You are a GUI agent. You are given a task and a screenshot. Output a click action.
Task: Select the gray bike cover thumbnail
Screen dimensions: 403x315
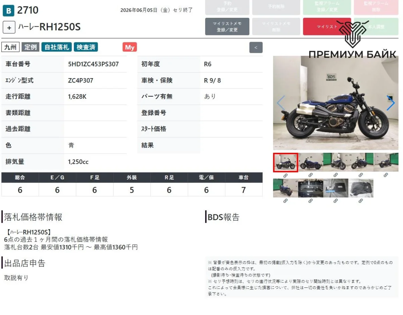point(361,188)
